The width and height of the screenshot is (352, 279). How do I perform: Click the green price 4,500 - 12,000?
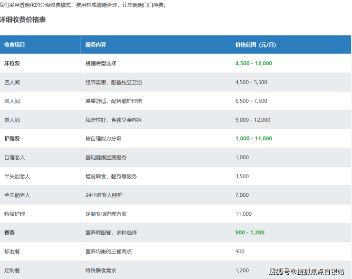point(254,63)
